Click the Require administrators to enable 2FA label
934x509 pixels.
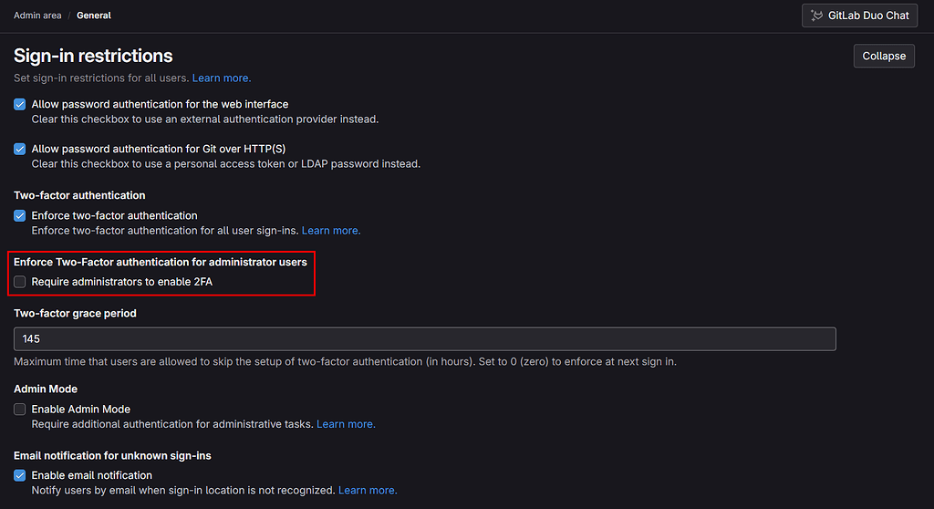click(x=122, y=282)
